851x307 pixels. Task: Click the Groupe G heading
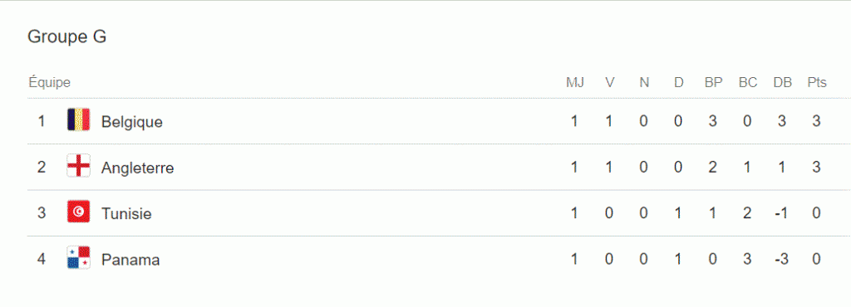coord(66,37)
